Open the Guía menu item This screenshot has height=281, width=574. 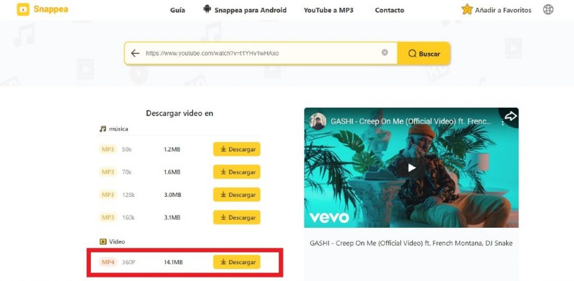click(x=178, y=10)
